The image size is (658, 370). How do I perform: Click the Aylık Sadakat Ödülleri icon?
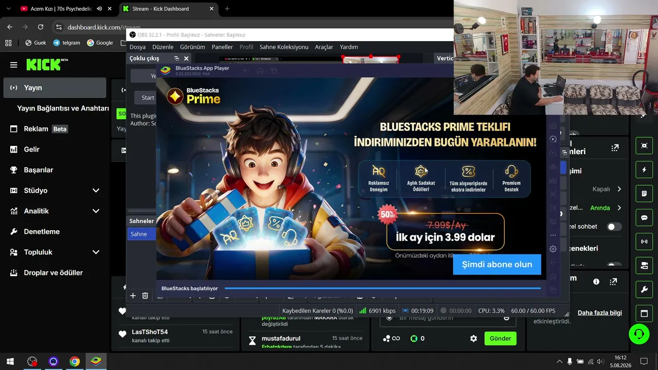(x=421, y=171)
